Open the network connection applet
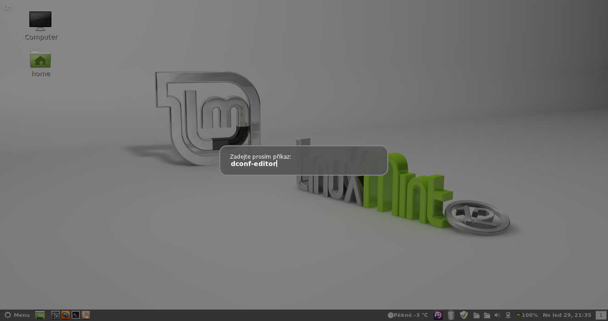This screenshot has width=608, height=321. (x=508, y=315)
